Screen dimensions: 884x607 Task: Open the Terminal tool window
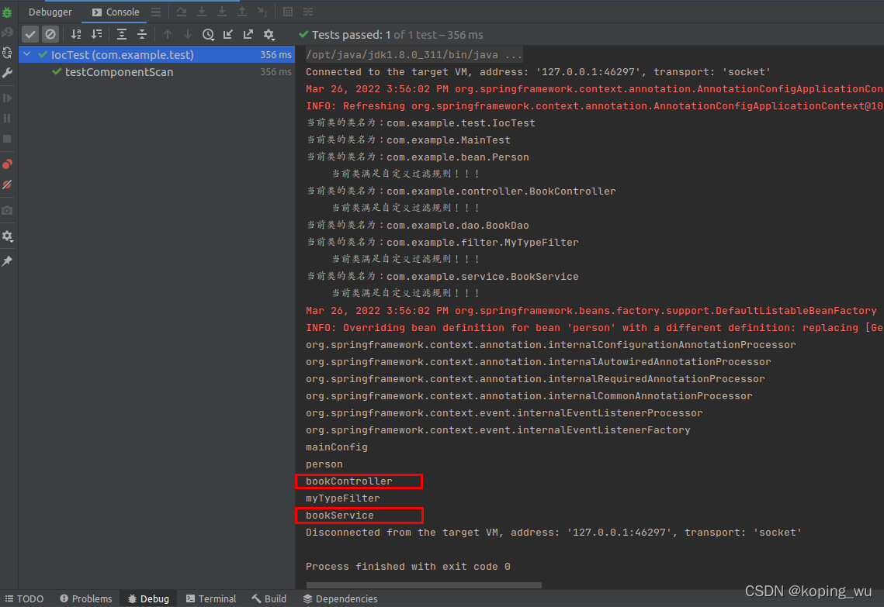[x=211, y=598]
